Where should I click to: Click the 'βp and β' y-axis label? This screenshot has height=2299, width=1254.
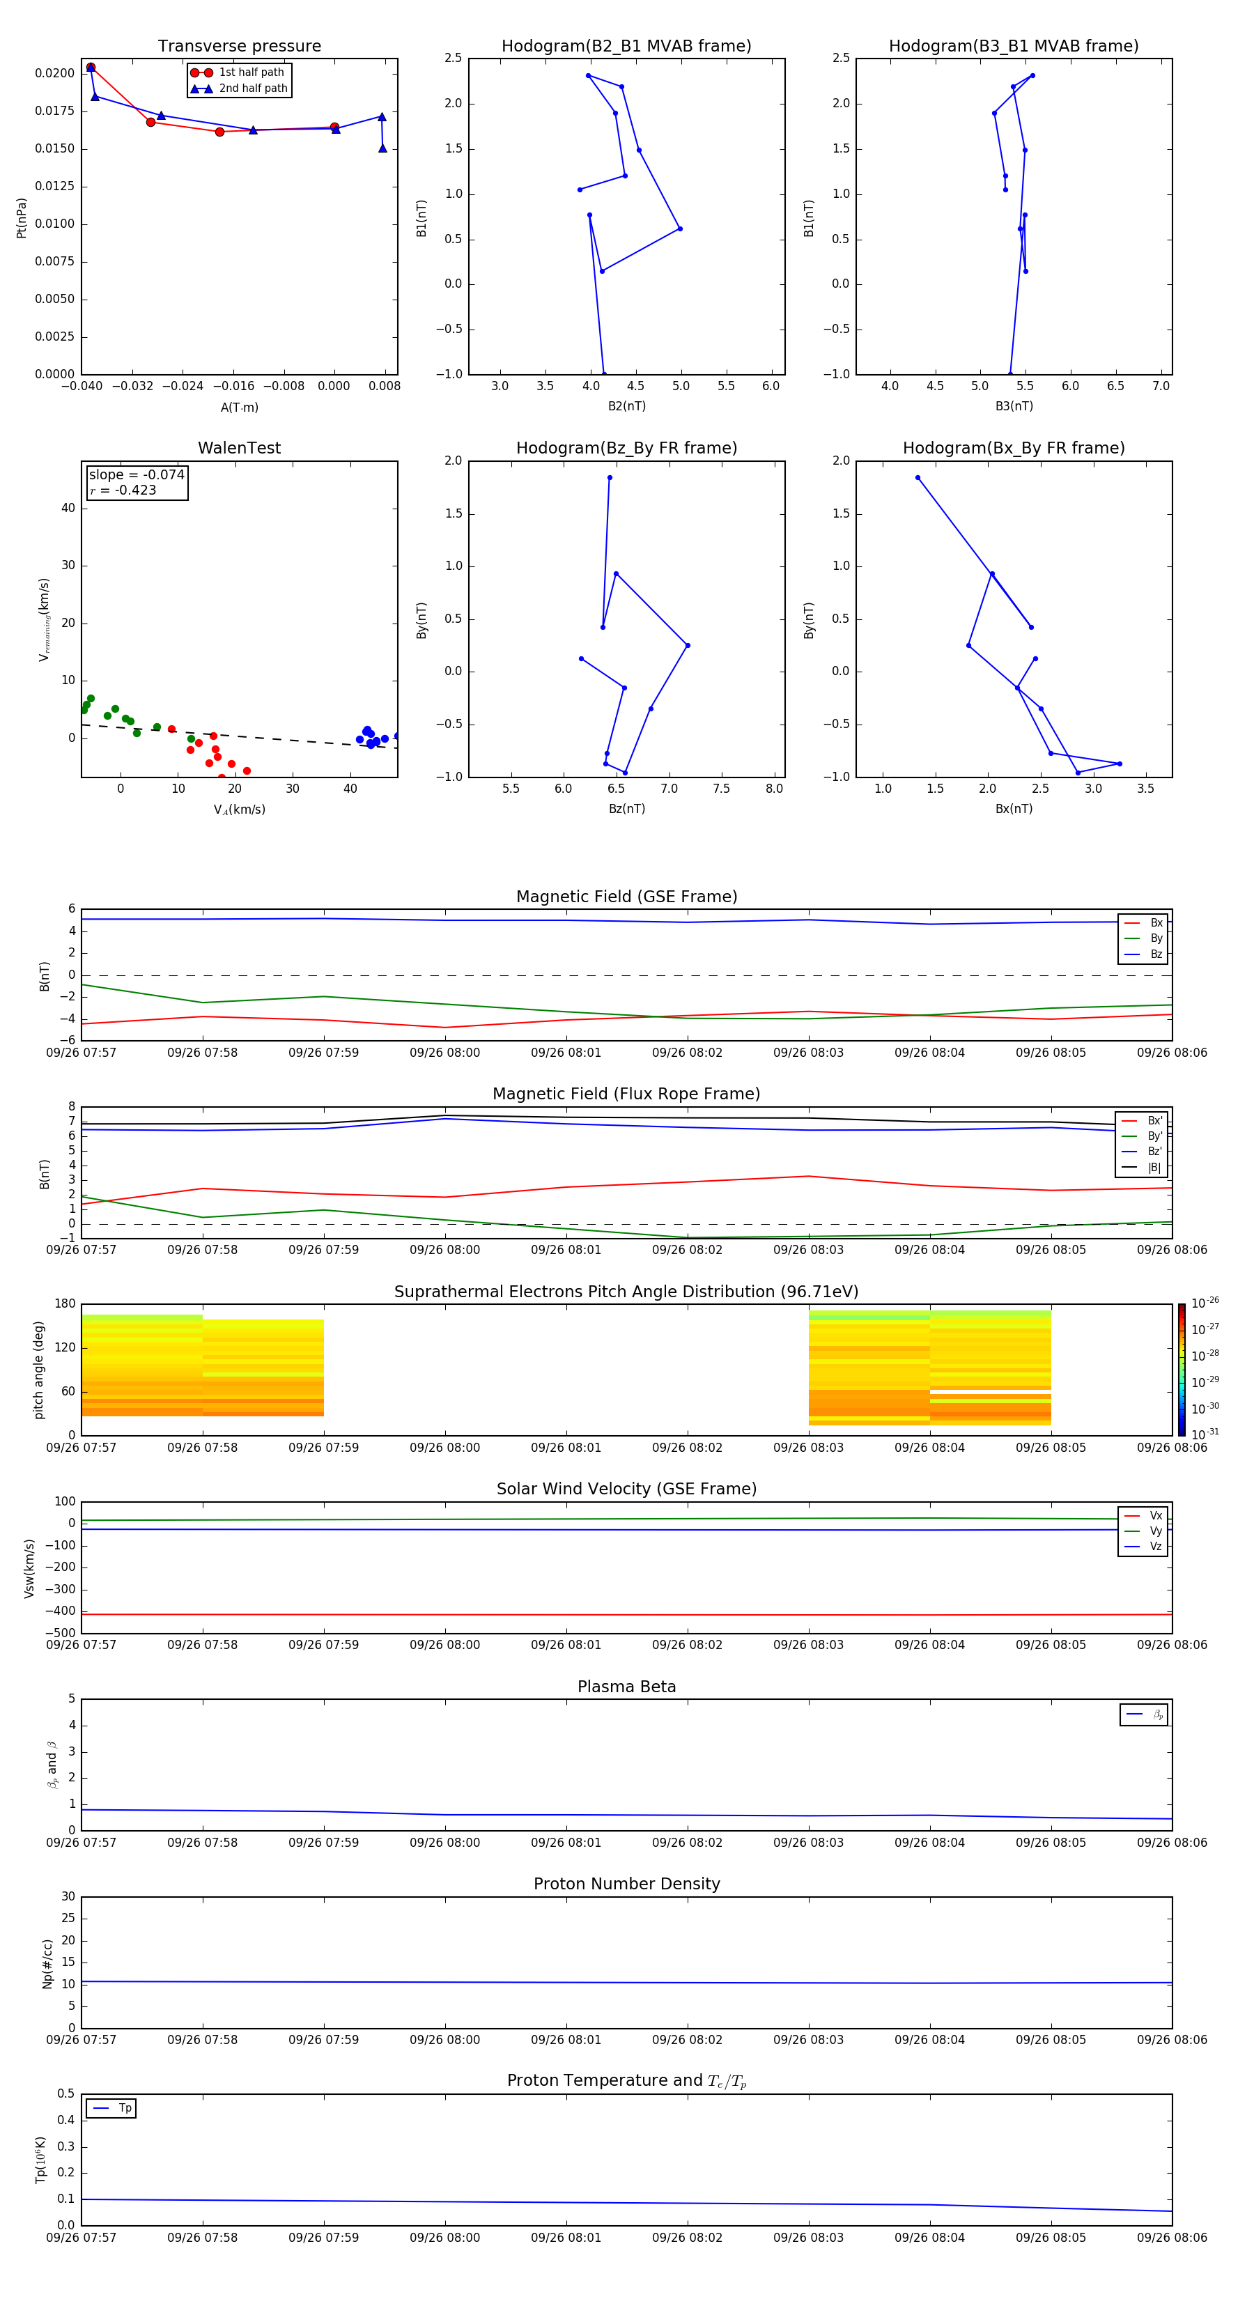click(x=52, y=1765)
